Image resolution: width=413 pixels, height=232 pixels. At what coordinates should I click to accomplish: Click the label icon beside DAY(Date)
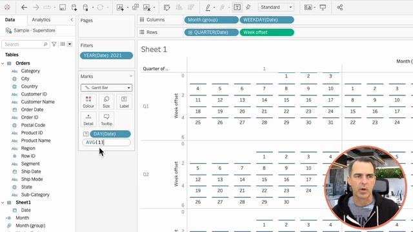[86, 134]
